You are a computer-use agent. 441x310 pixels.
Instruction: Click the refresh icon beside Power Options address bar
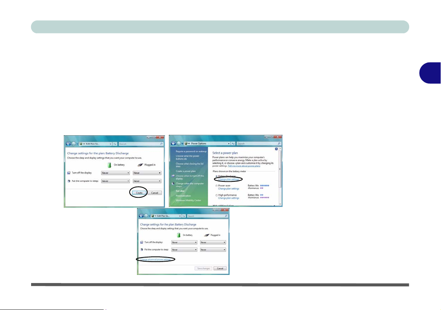[x=233, y=143]
